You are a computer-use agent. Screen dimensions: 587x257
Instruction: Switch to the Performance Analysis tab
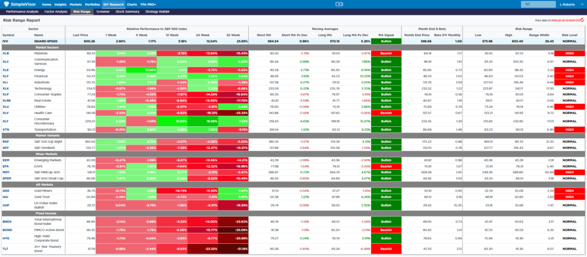[x=22, y=11]
